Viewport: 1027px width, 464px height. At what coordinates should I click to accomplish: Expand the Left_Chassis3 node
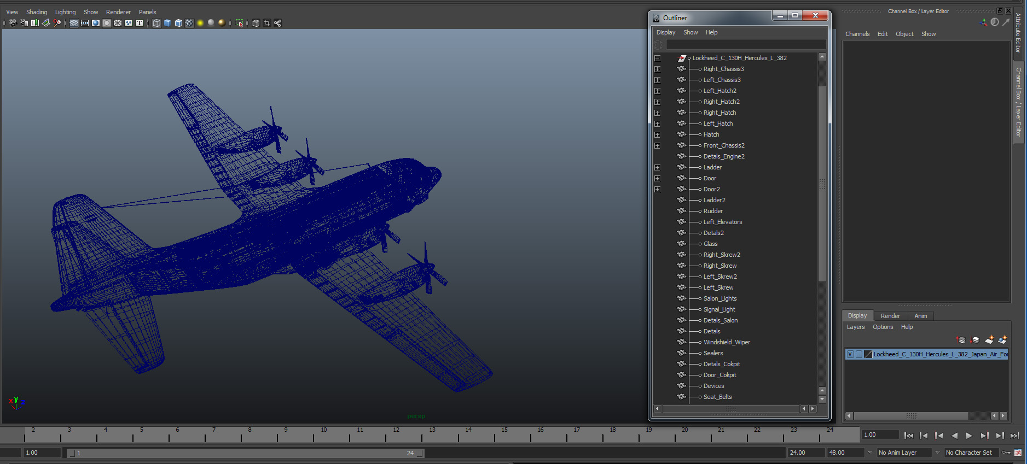click(657, 80)
